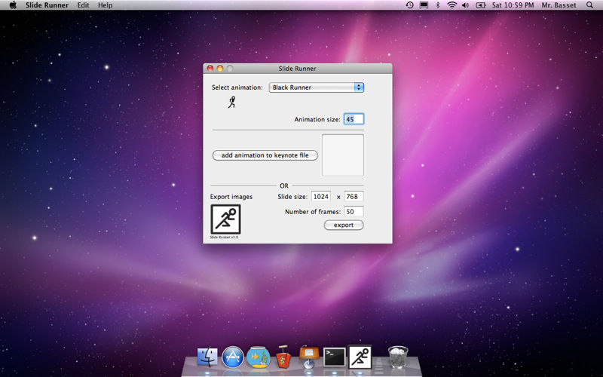Viewport: 603px width, 377px height.
Task: Click the Animation size field
Action: click(354, 119)
